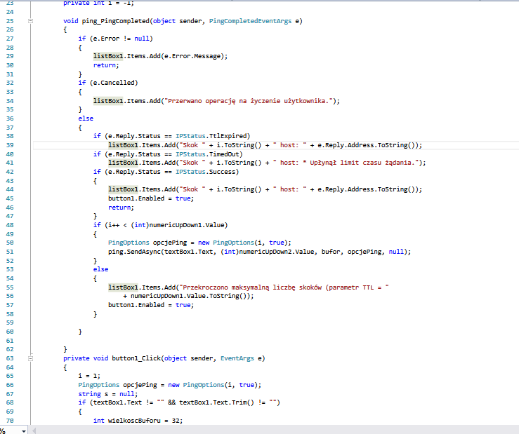The height and width of the screenshot is (434, 519).
Task: Click the numericUpDown2.Value reference
Action: [277, 252]
